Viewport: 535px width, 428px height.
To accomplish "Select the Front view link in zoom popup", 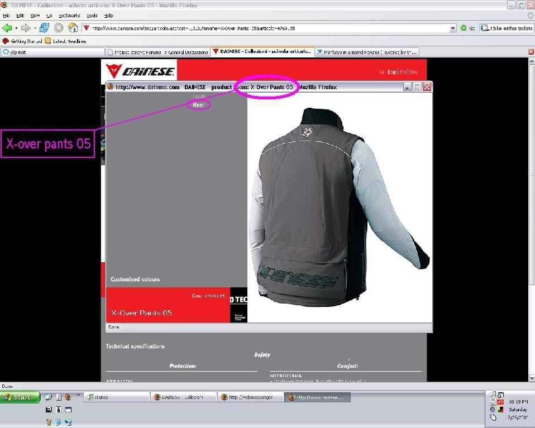I will [199, 97].
